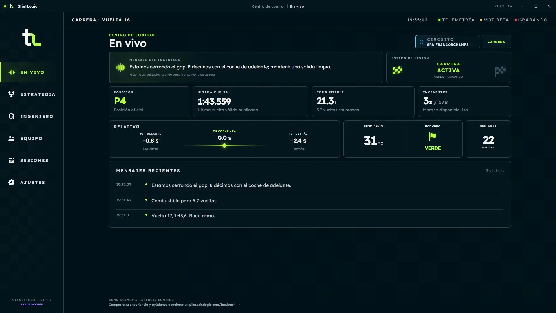This screenshot has width=556, height=313.
Task: Click the circuit location pin icon
Action: coord(421,42)
